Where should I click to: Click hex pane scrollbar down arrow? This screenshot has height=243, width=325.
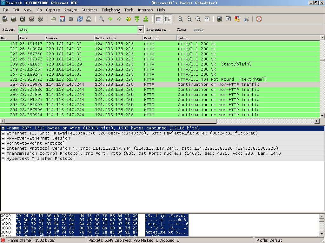click(322, 234)
